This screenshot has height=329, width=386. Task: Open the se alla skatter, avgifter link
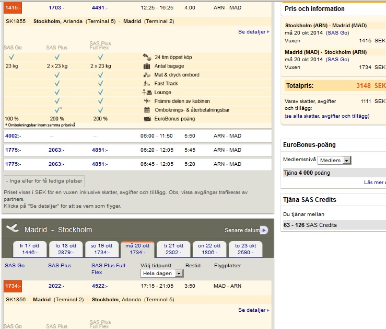click(x=327, y=116)
